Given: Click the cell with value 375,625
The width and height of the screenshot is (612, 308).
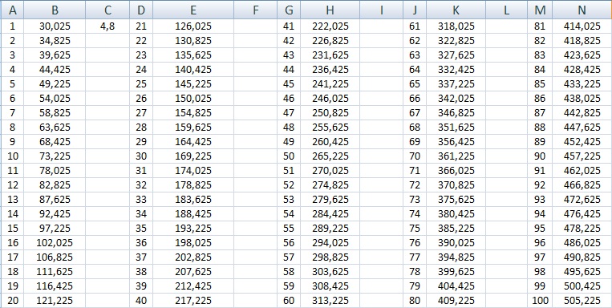Looking at the screenshot, I should (x=456, y=200).
